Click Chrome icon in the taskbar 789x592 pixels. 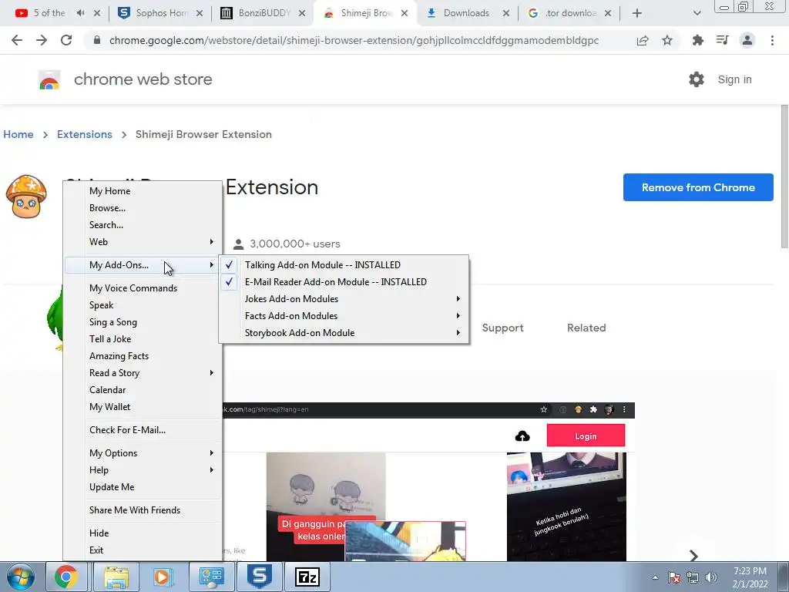pyautogui.click(x=66, y=577)
